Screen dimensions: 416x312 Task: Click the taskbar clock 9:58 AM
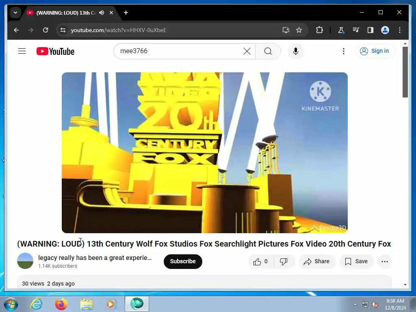click(395, 301)
